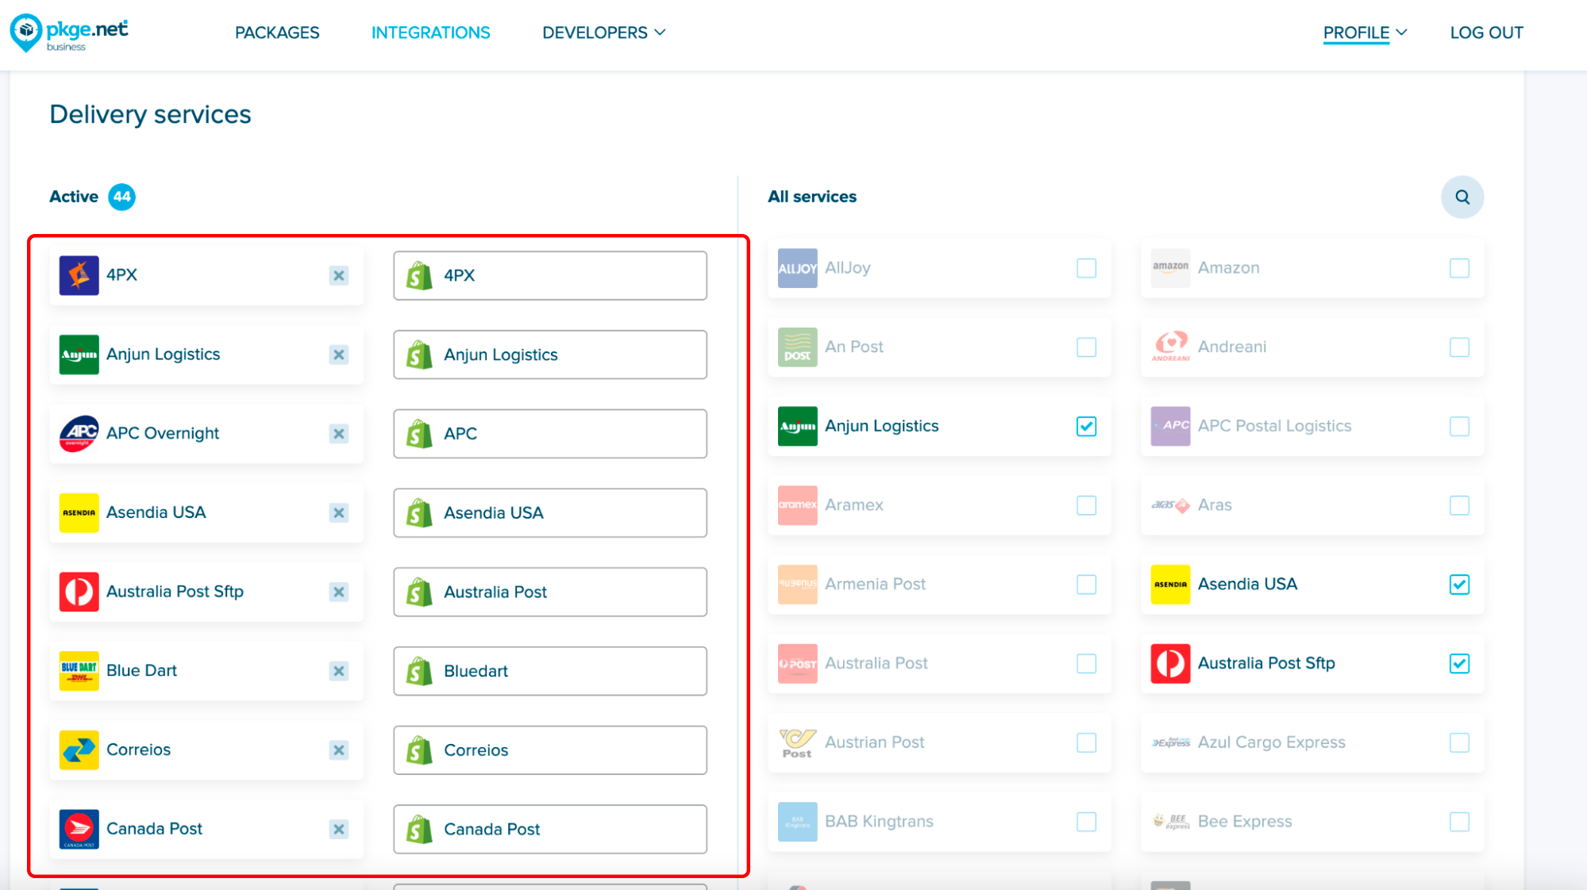
Task: Remove Blue Dart from active list
Action: click(x=339, y=671)
